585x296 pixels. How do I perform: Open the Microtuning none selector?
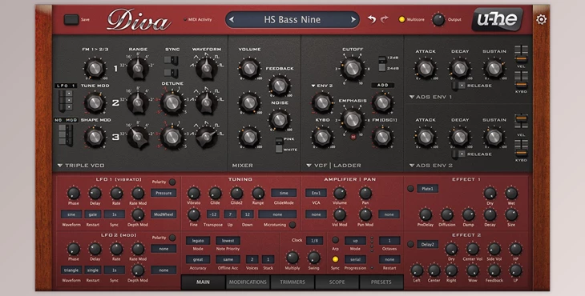(277, 214)
